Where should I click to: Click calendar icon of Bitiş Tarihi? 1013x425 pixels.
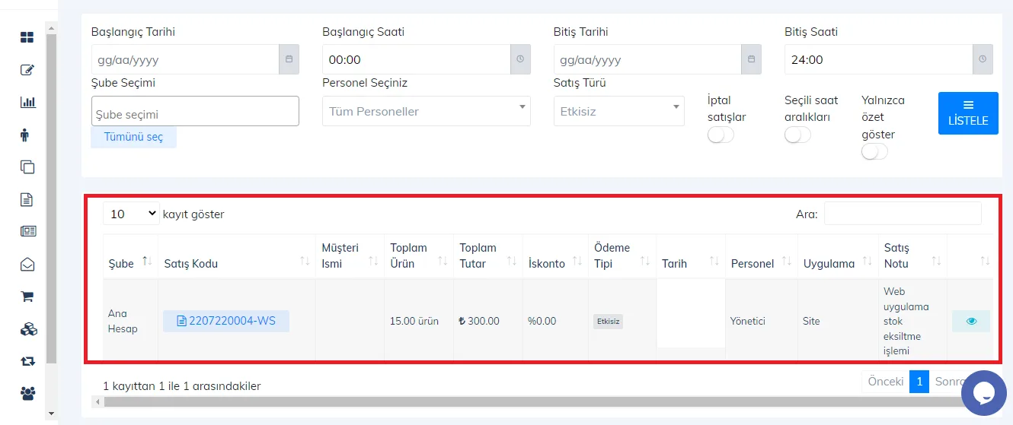(x=751, y=59)
